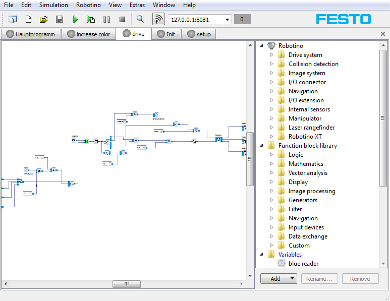
Task: Open a project with the folder icon
Action: tap(44, 19)
